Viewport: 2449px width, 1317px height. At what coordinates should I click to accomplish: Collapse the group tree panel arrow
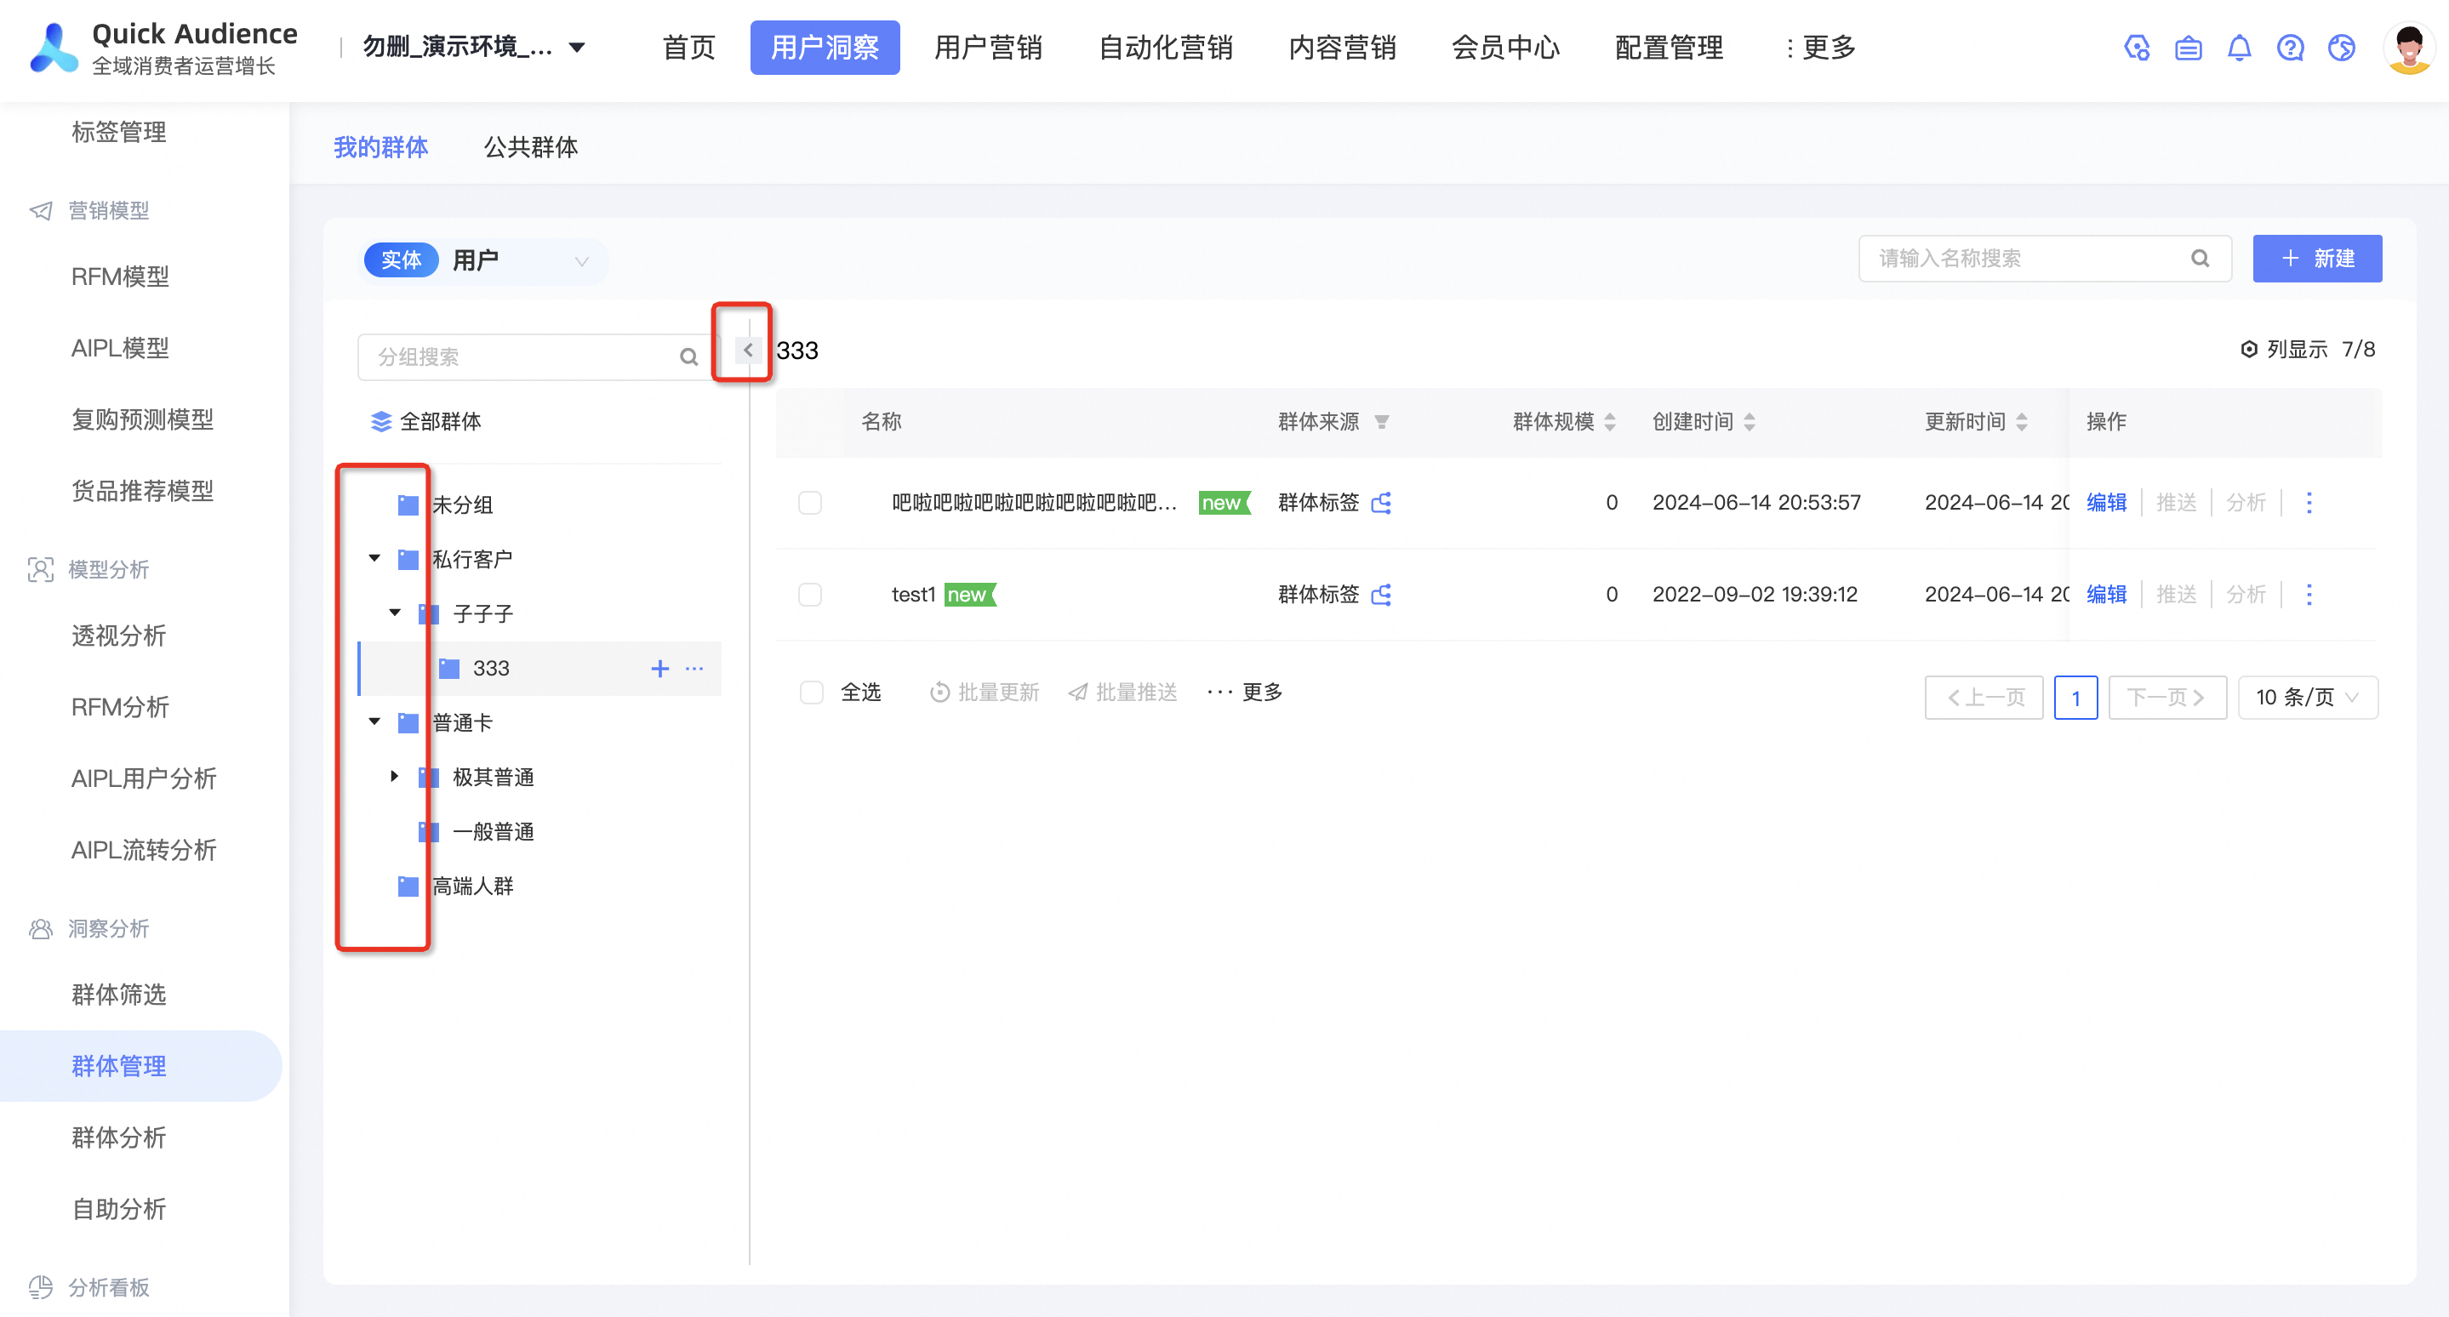748,350
